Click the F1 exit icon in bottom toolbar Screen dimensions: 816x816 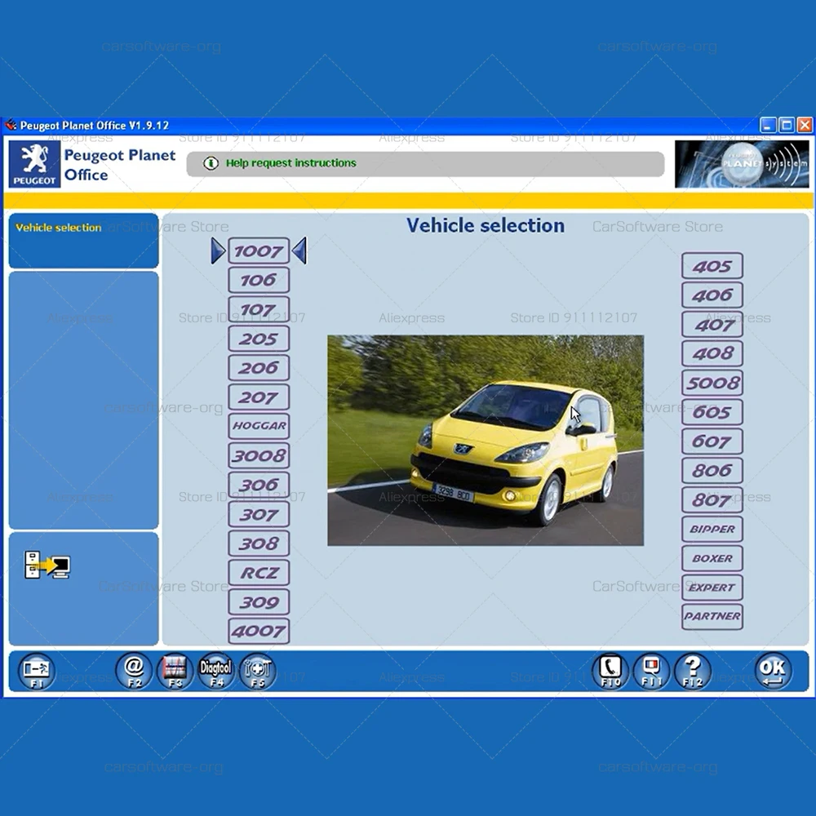(x=36, y=672)
